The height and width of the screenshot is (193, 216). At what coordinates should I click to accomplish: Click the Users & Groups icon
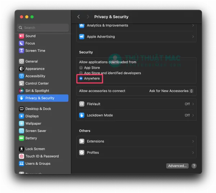pyautogui.click(x=21, y=164)
